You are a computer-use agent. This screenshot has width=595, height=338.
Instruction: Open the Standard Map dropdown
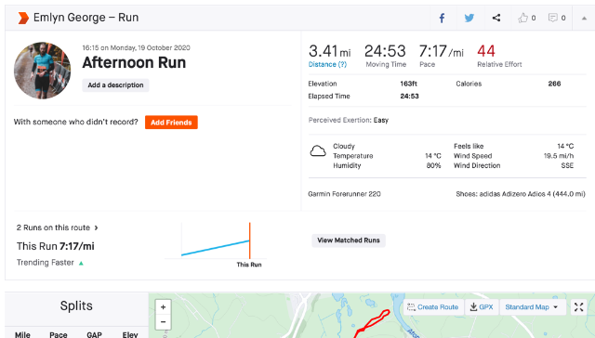pyautogui.click(x=532, y=307)
